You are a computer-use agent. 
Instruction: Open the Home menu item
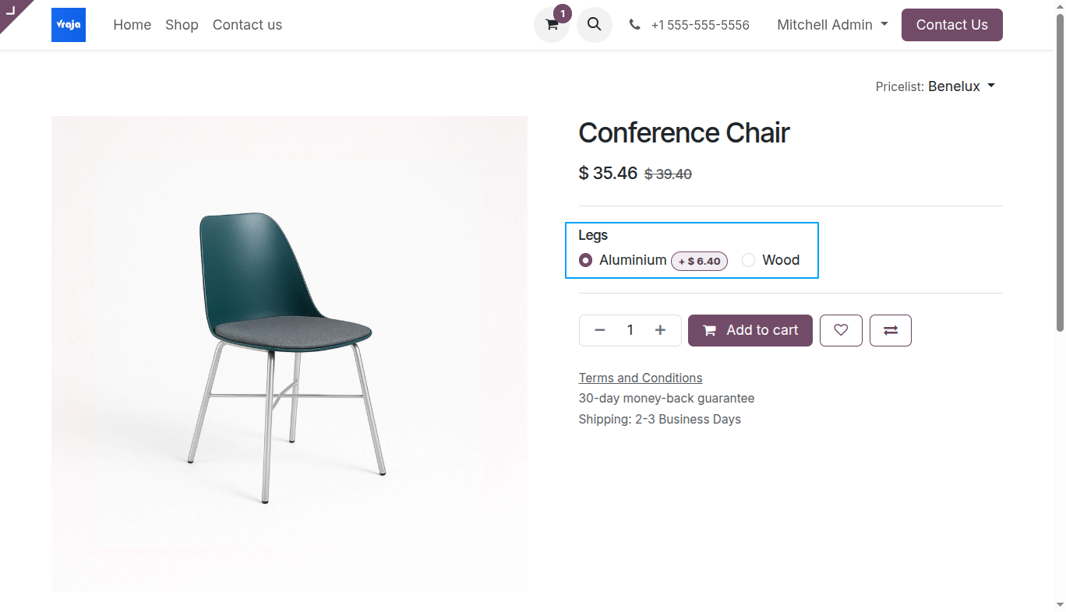pos(132,25)
